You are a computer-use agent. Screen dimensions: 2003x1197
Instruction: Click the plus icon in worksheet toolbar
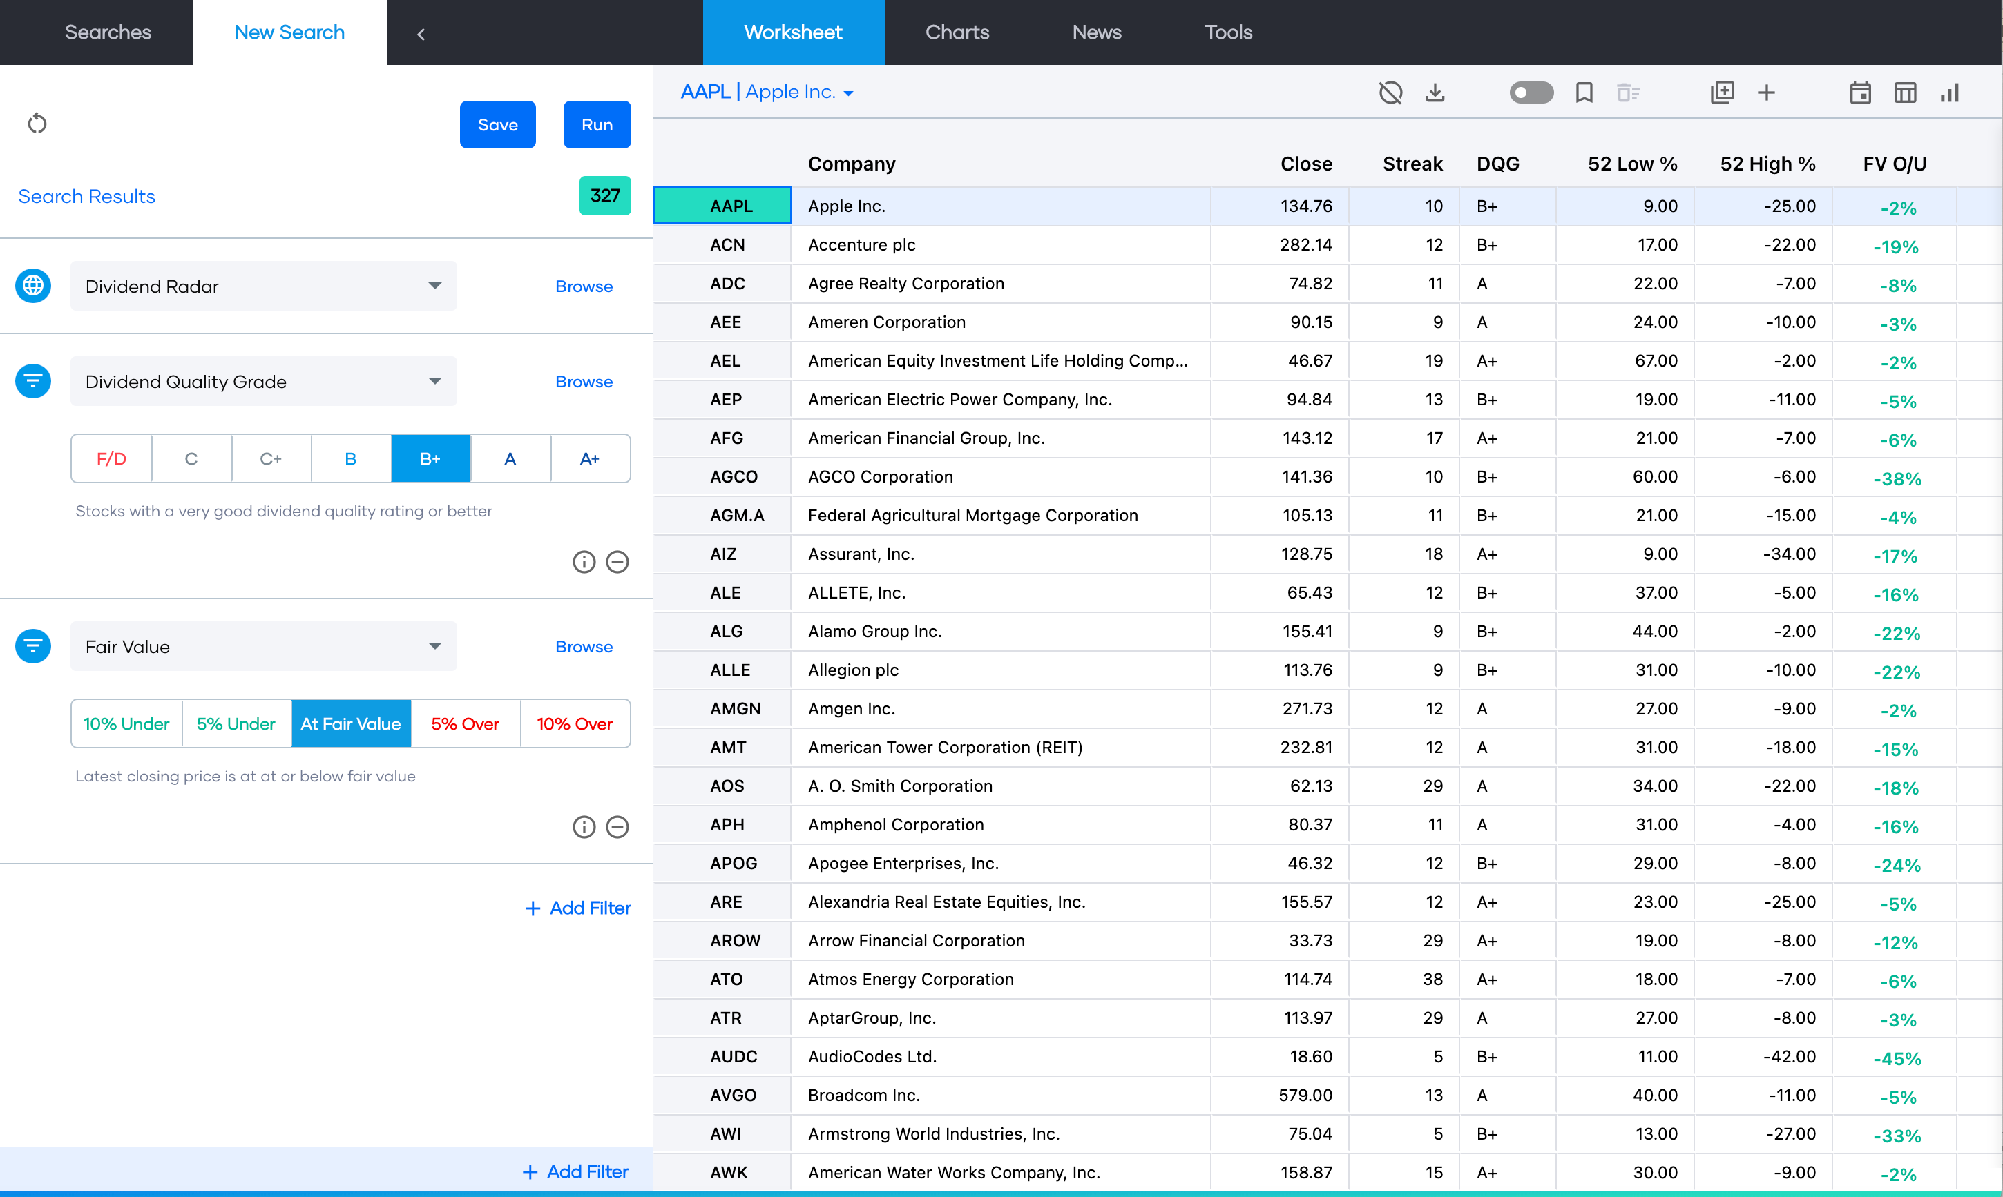coord(1767,93)
